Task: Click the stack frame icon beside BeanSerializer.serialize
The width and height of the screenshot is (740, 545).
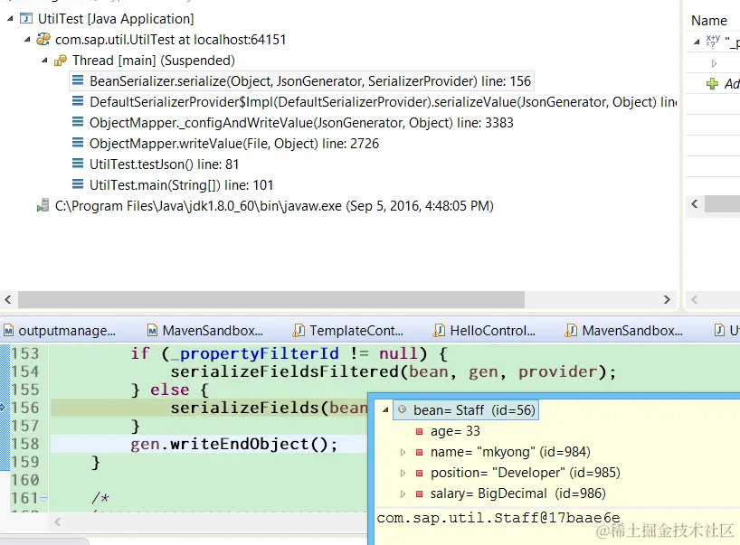Action: [x=78, y=80]
